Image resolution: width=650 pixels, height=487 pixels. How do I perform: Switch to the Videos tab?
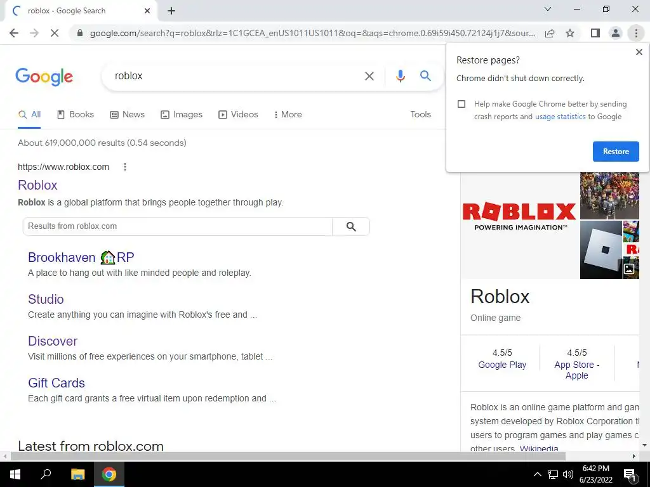tap(239, 115)
